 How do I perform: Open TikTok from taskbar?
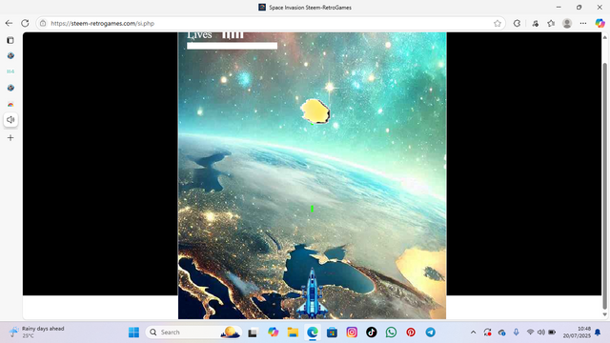click(371, 333)
